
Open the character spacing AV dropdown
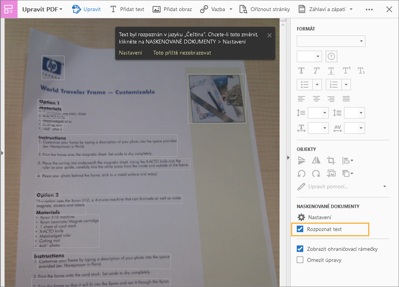point(354,128)
